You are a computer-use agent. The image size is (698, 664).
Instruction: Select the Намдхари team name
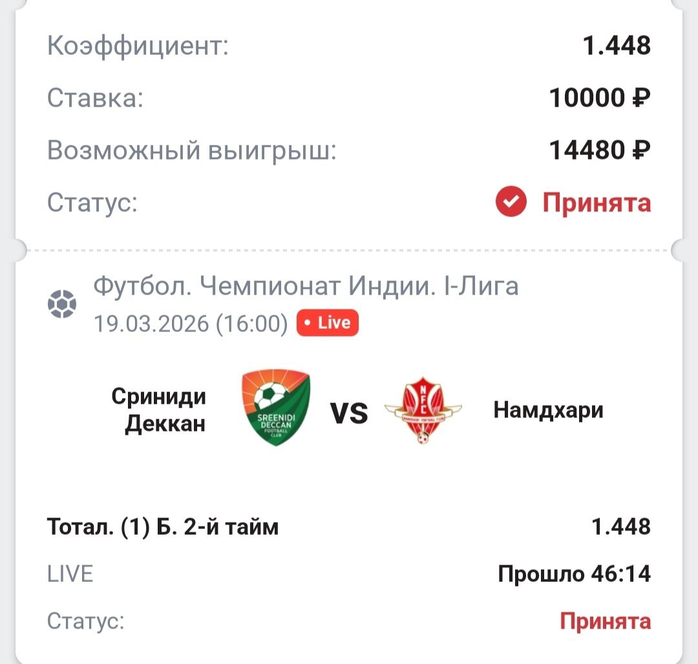pos(548,410)
